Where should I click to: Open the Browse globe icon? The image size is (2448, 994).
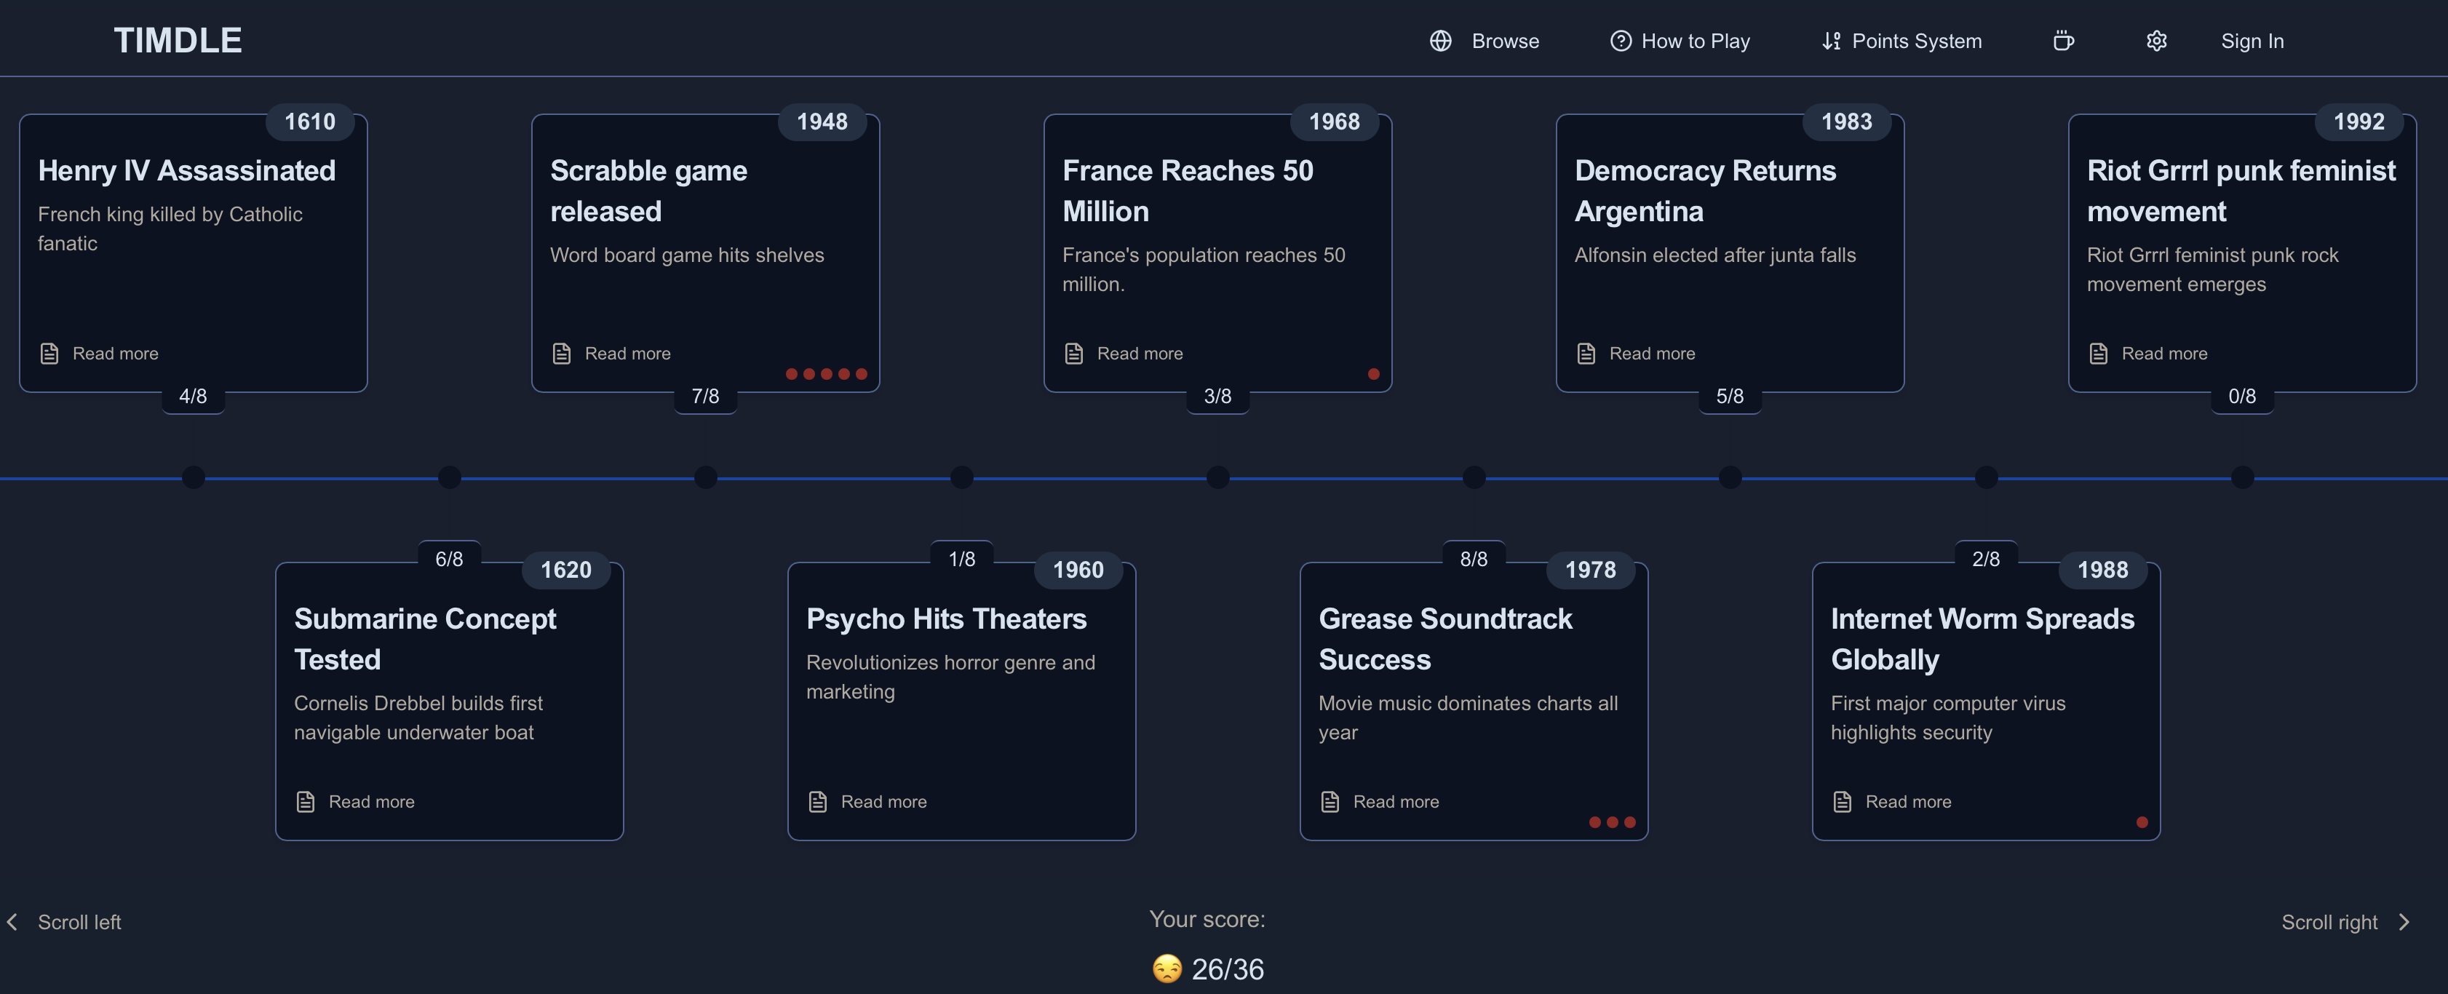1441,41
